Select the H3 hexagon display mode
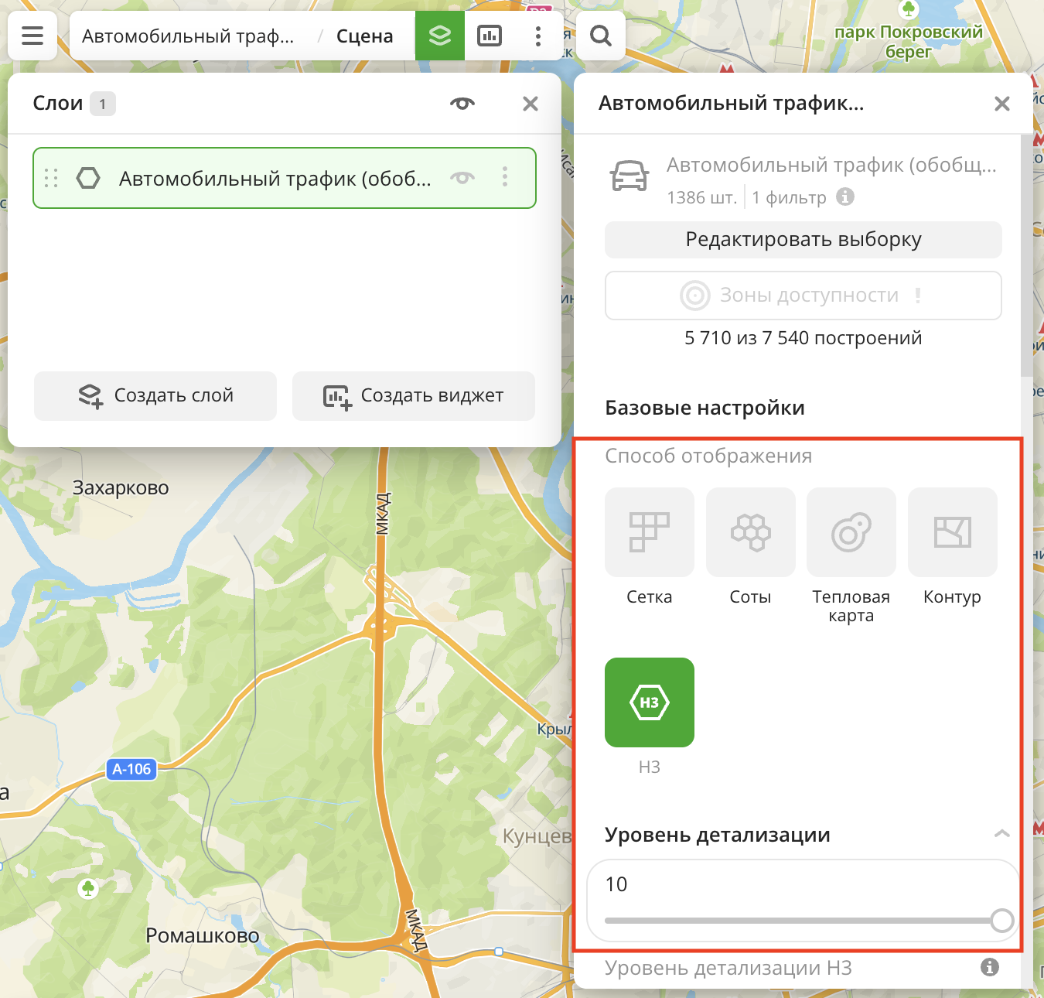The width and height of the screenshot is (1044, 998). click(x=649, y=702)
